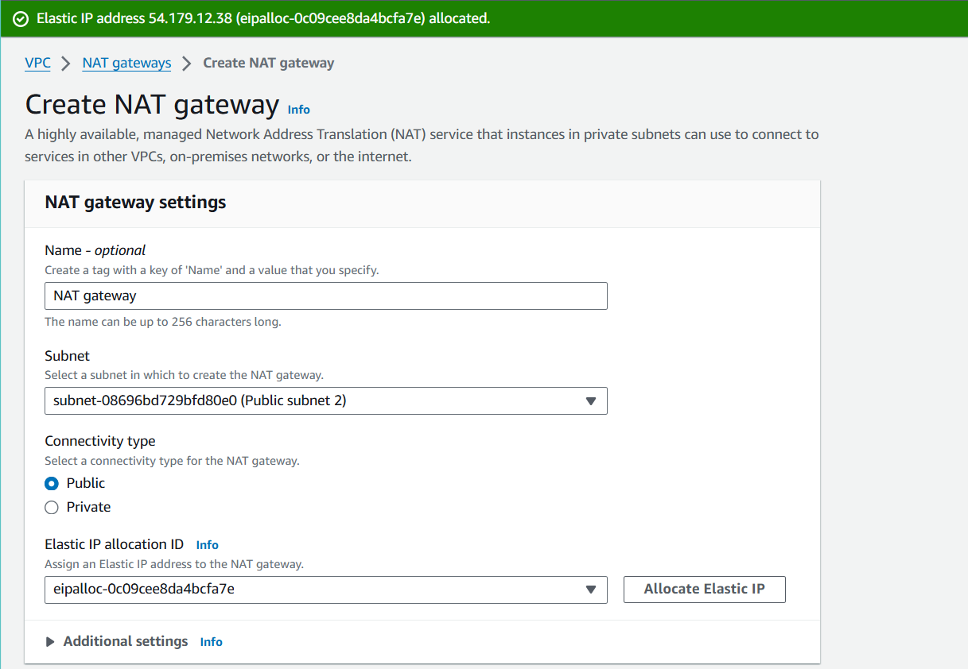Open Info link next to Additional settings
This screenshot has height=669, width=968.
[x=212, y=642]
